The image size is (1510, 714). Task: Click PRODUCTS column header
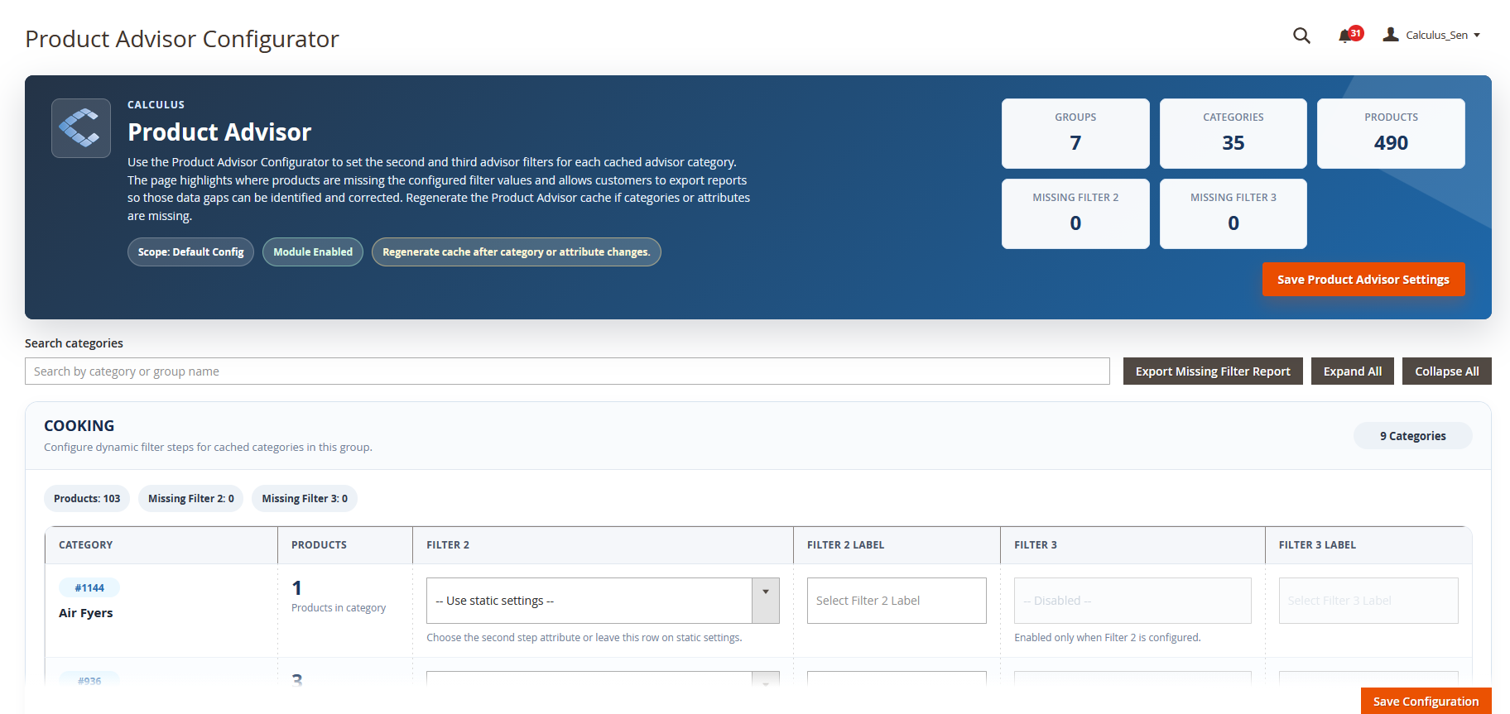pyautogui.click(x=319, y=545)
